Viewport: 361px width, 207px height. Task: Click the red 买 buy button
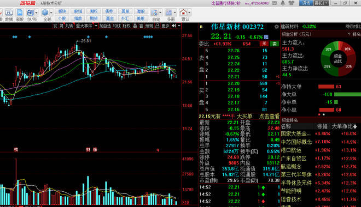coord(264,44)
